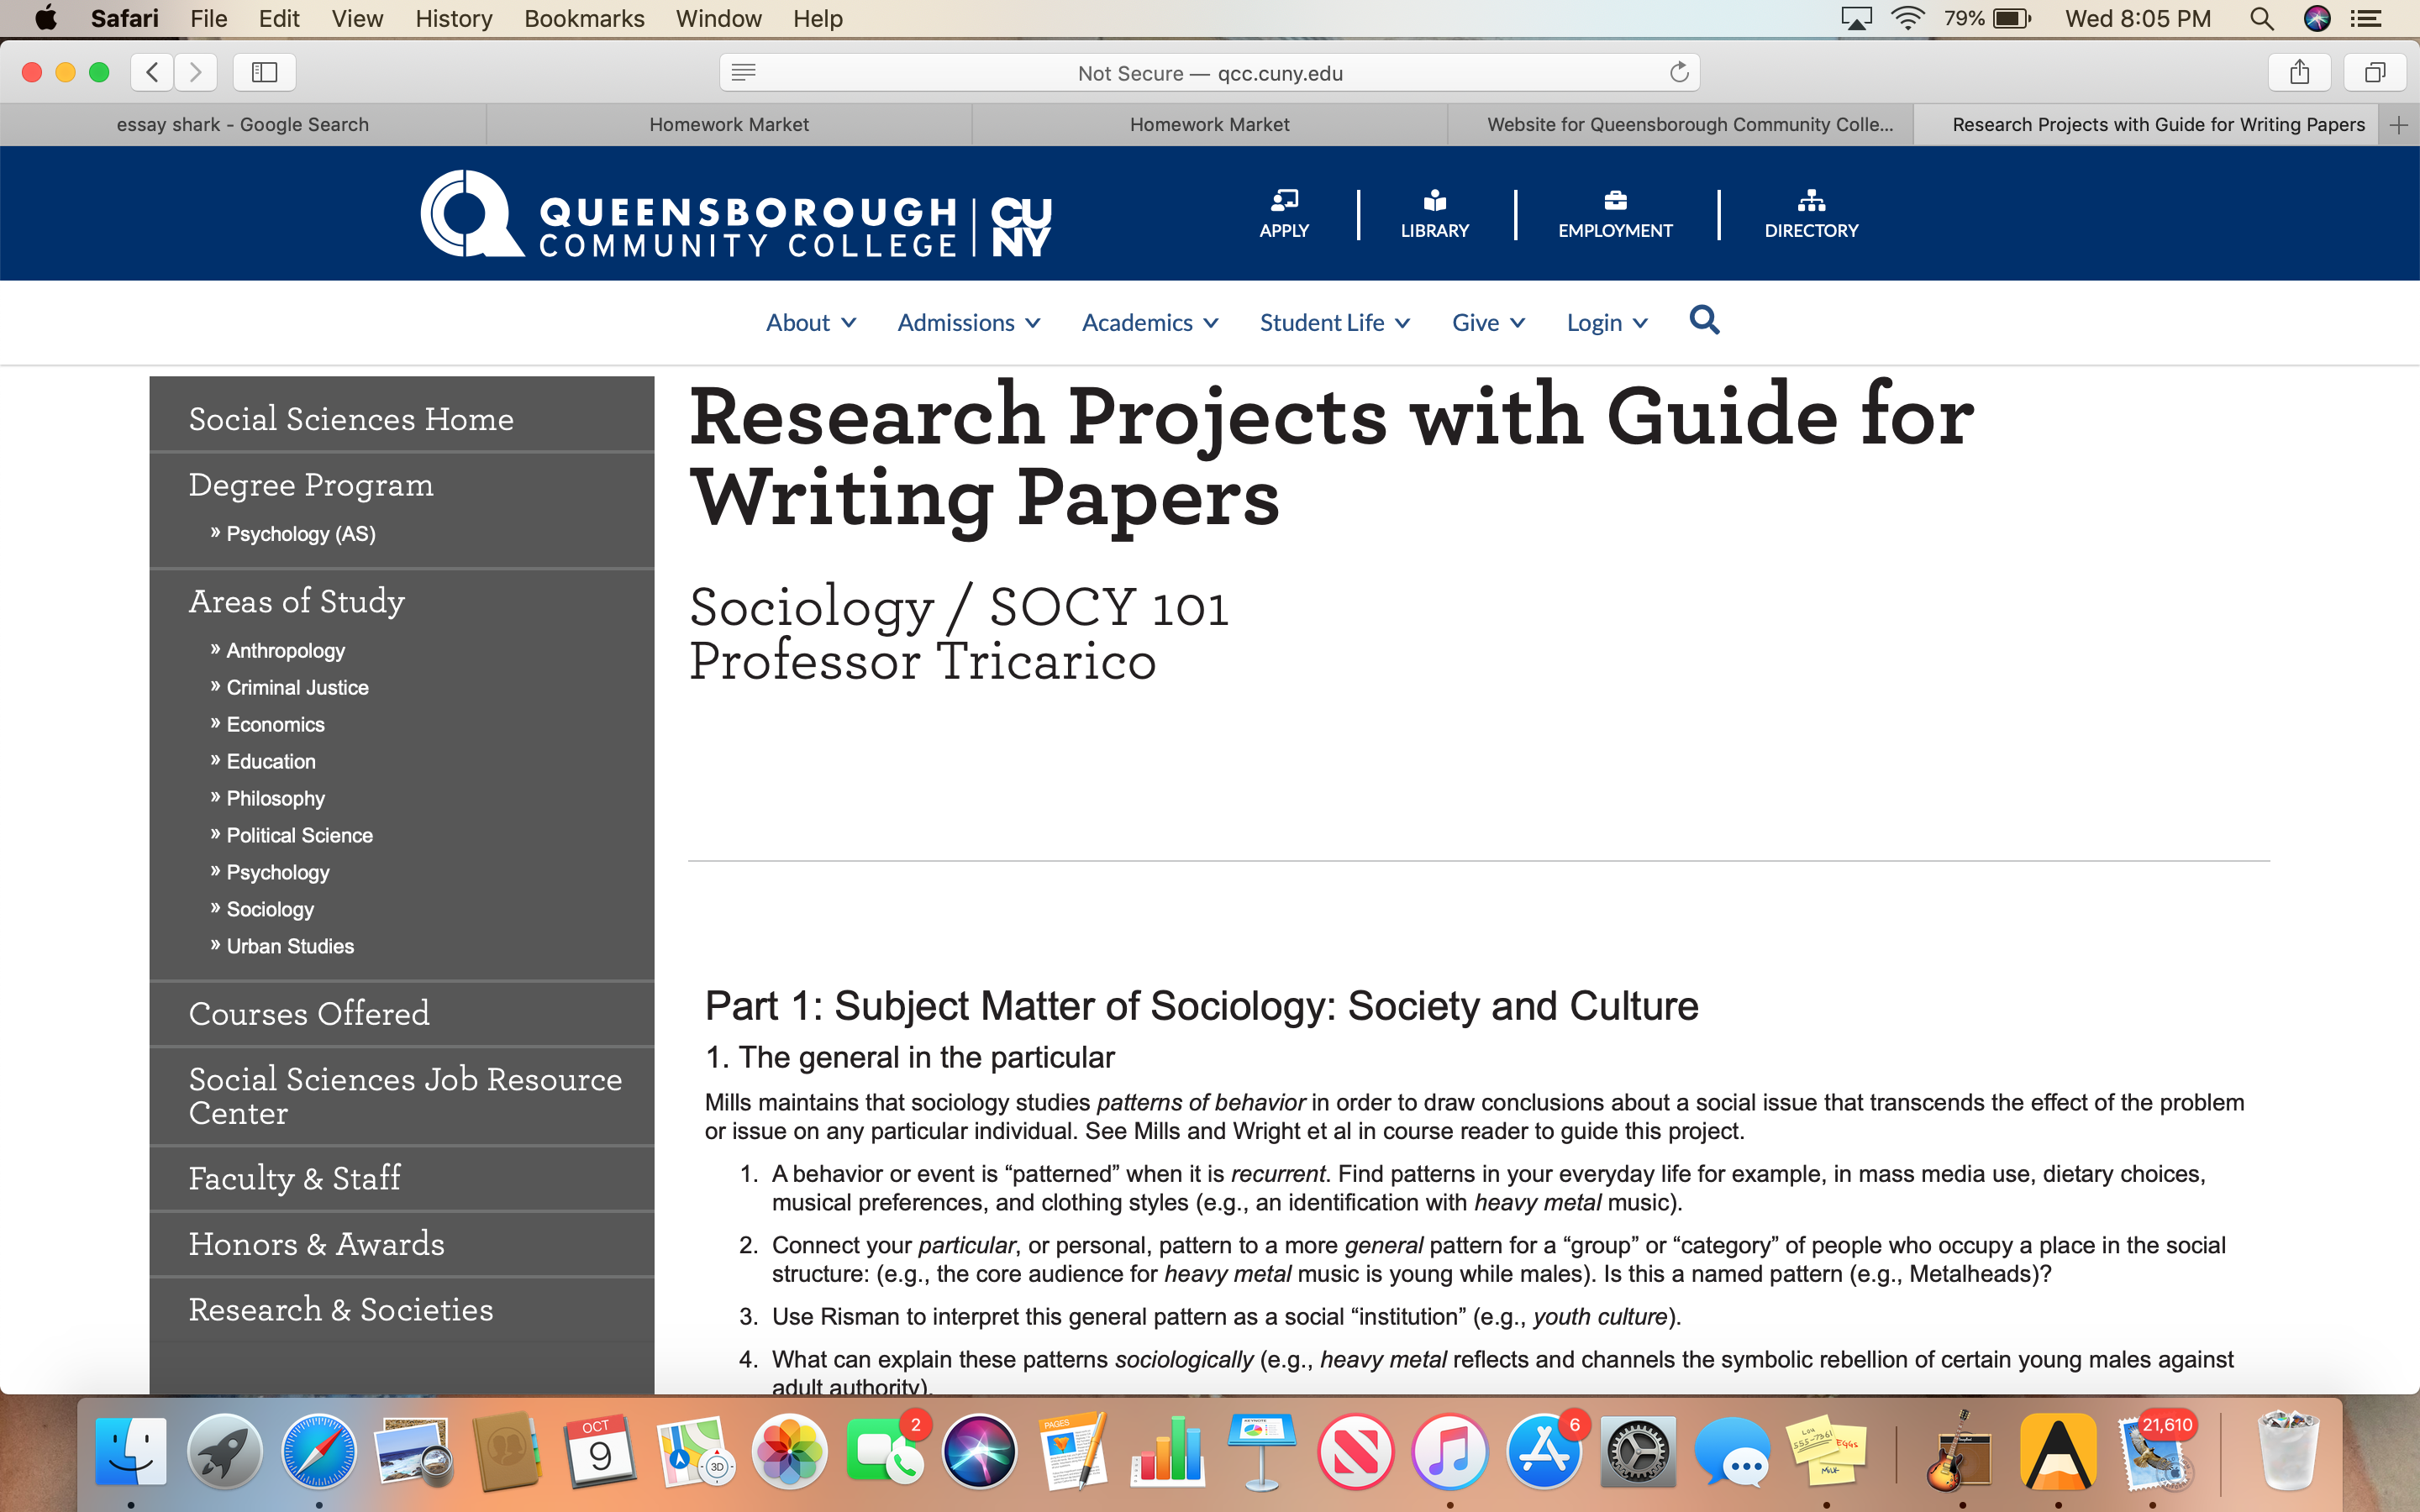Open the Faculty & Staff page
The image size is (2420, 1512).
tap(295, 1178)
